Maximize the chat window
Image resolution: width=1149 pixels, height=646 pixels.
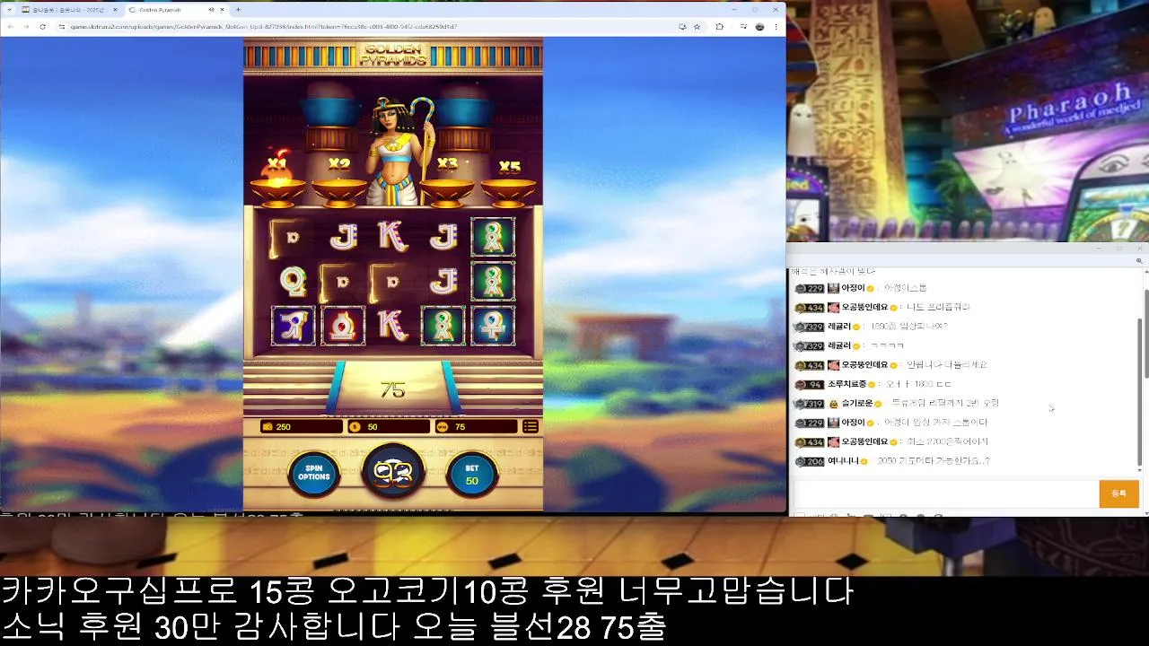tap(1118, 248)
